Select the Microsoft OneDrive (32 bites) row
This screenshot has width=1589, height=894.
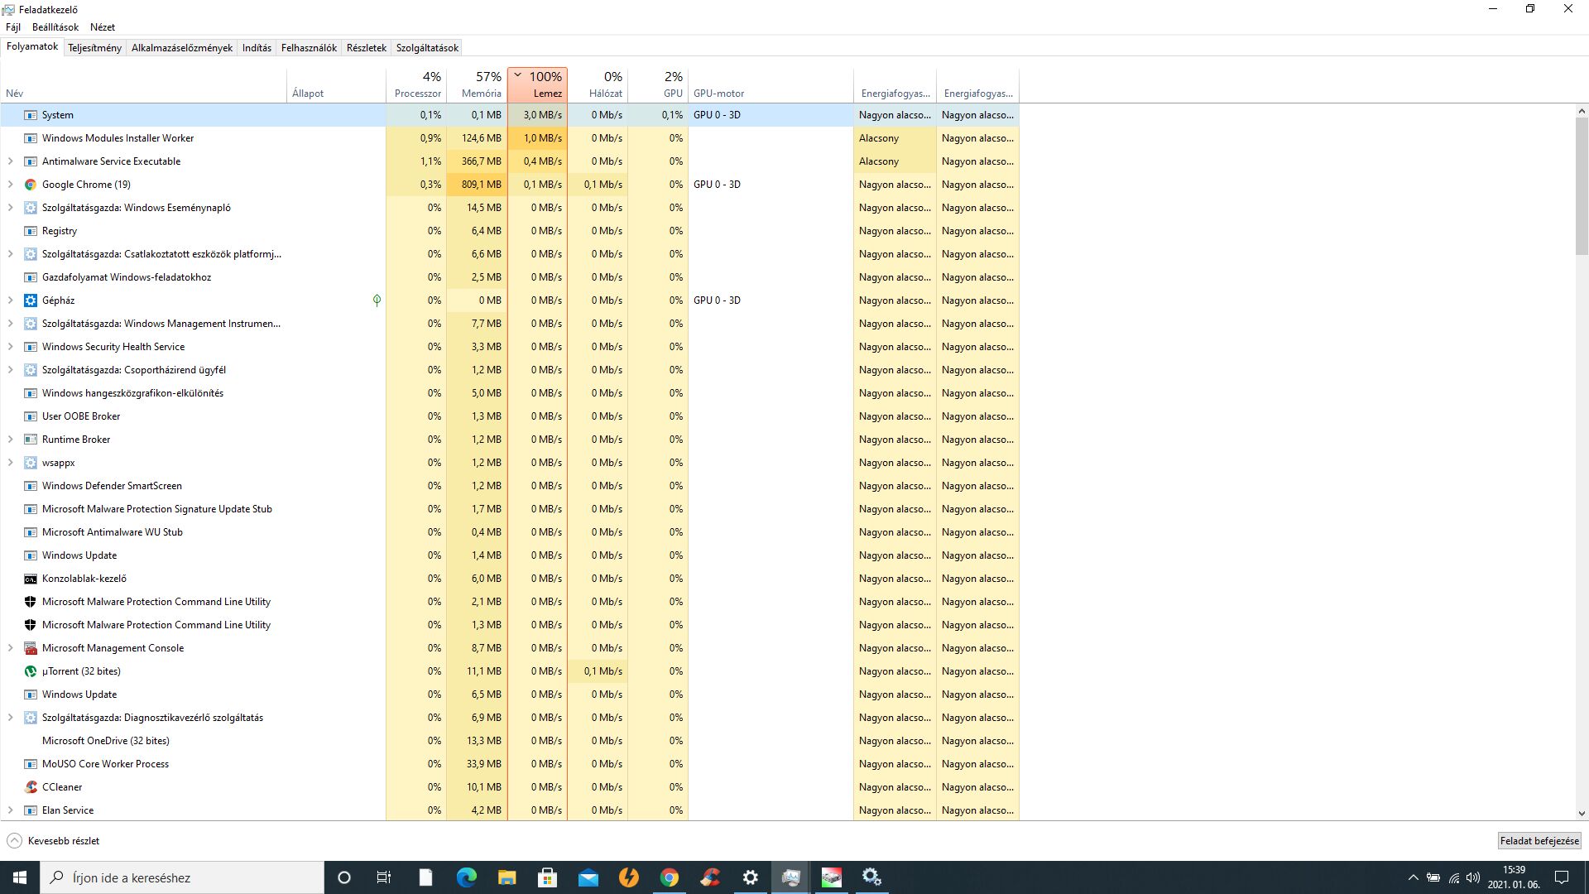(510, 741)
